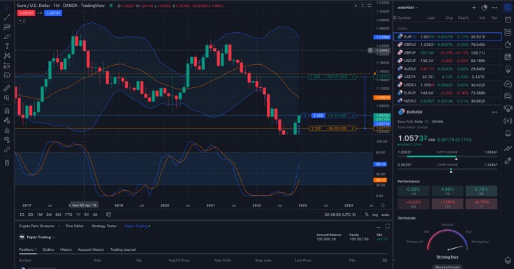Select the USDJPY watchlist row

[447, 61]
